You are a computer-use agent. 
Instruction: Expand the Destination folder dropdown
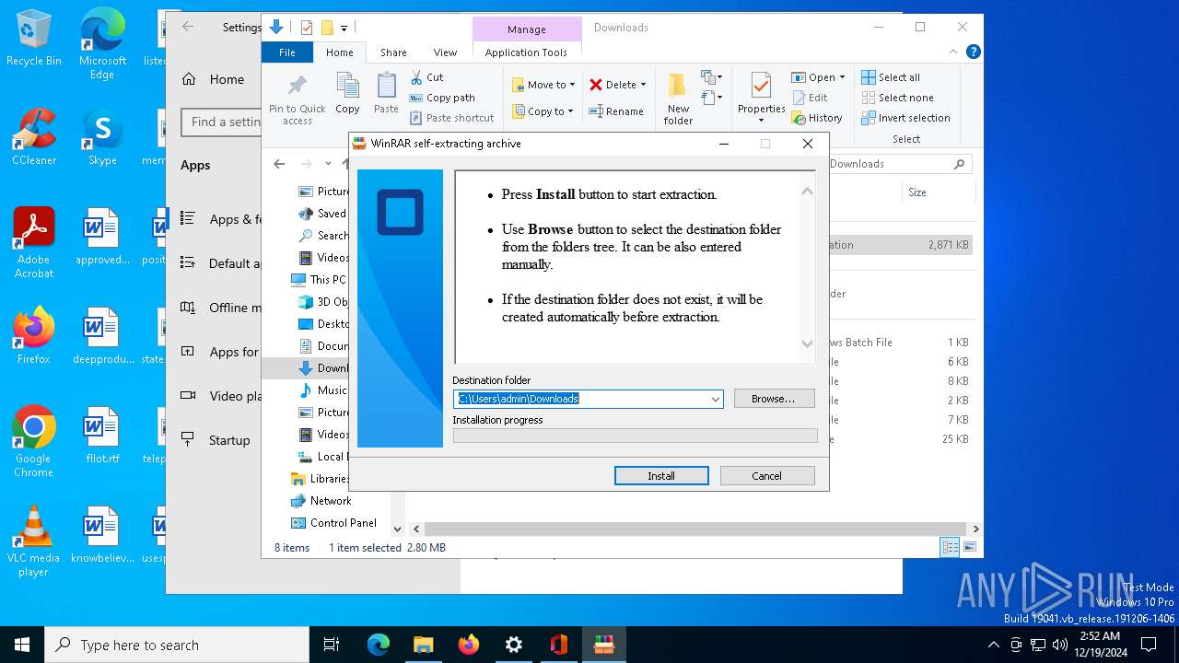coord(715,399)
